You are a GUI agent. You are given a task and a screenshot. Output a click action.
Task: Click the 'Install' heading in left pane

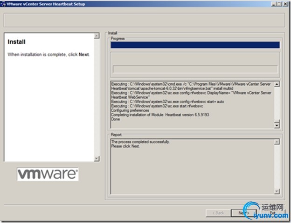[x=16, y=42]
